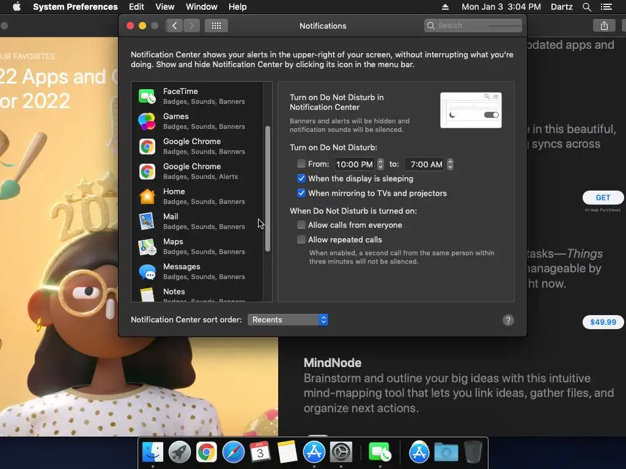Open the Window menu
The width and height of the screenshot is (626, 469).
(202, 7)
